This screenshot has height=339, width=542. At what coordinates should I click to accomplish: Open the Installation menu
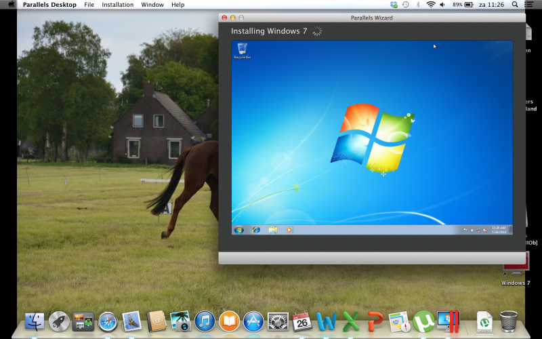117,5
